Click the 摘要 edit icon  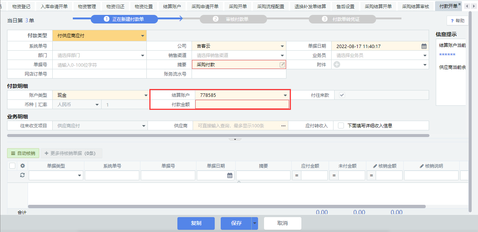tap(282, 65)
